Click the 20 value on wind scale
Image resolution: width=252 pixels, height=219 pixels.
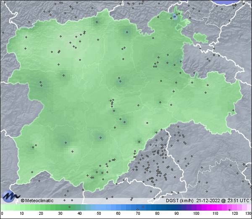click(x=41, y=214)
